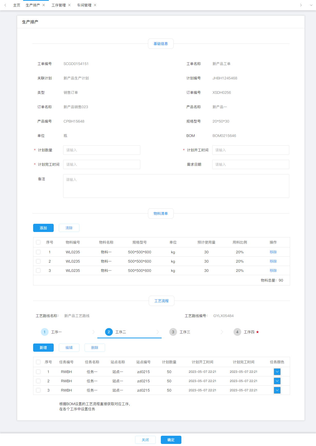Open task color picker for row 3
Screen dimensions: 316x446
click(277, 390)
